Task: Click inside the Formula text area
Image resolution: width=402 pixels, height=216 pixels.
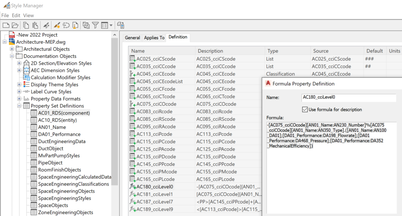Action: click(x=331, y=168)
